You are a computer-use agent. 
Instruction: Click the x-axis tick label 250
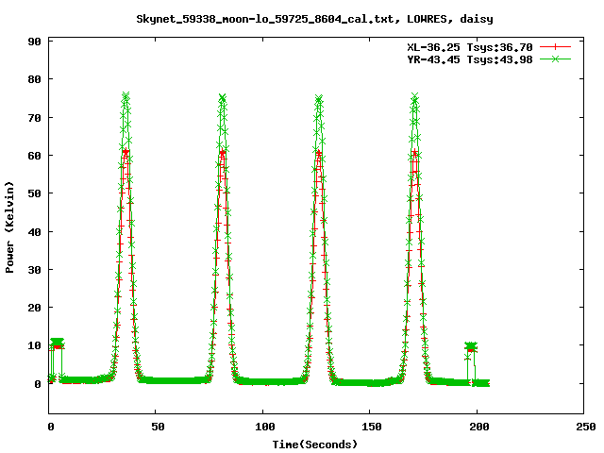[x=585, y=427]
